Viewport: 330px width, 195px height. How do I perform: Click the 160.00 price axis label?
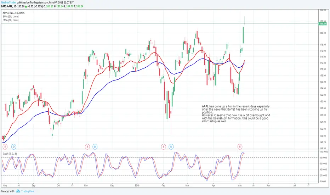[x=323, y=101]
